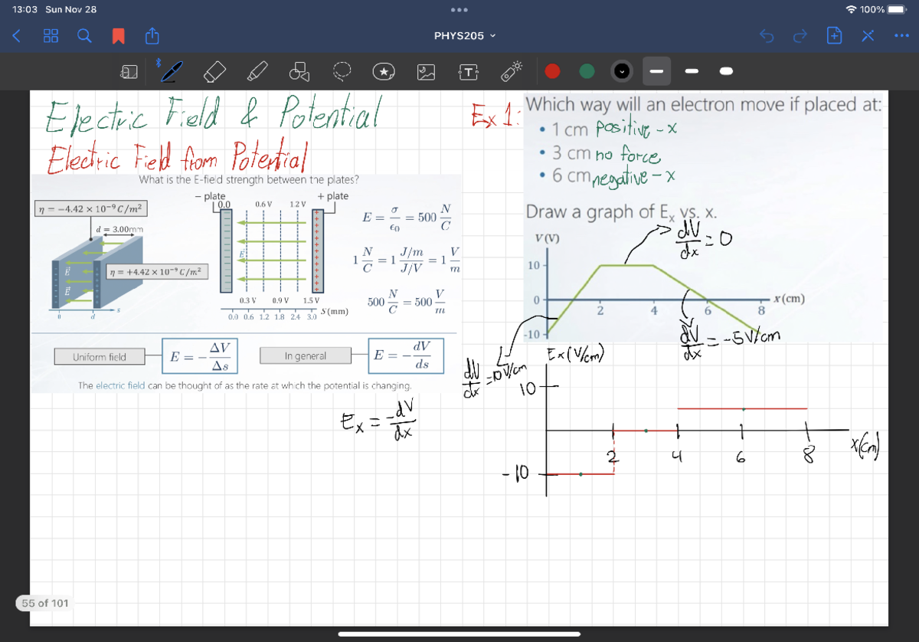Open the Shapes tool
The width and height of the screenshot is (919, 642).
(299, 72)
